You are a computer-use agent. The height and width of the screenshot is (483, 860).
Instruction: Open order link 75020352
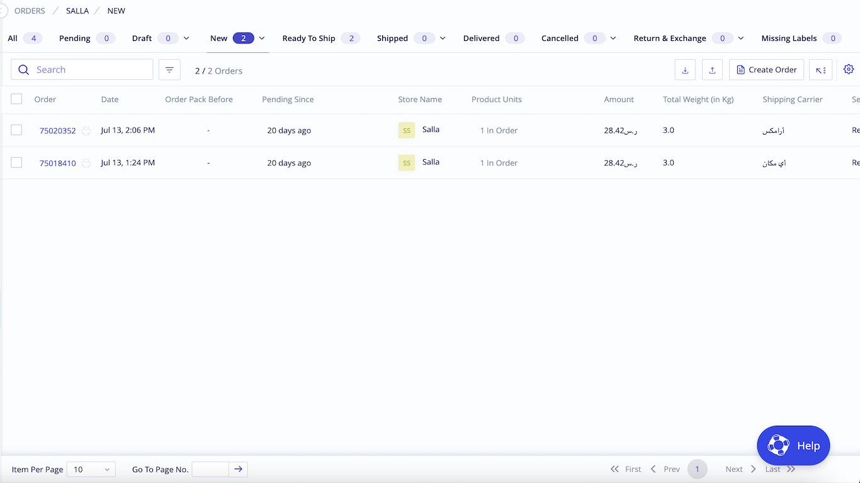pyautogui.click(x=57, y=131)
